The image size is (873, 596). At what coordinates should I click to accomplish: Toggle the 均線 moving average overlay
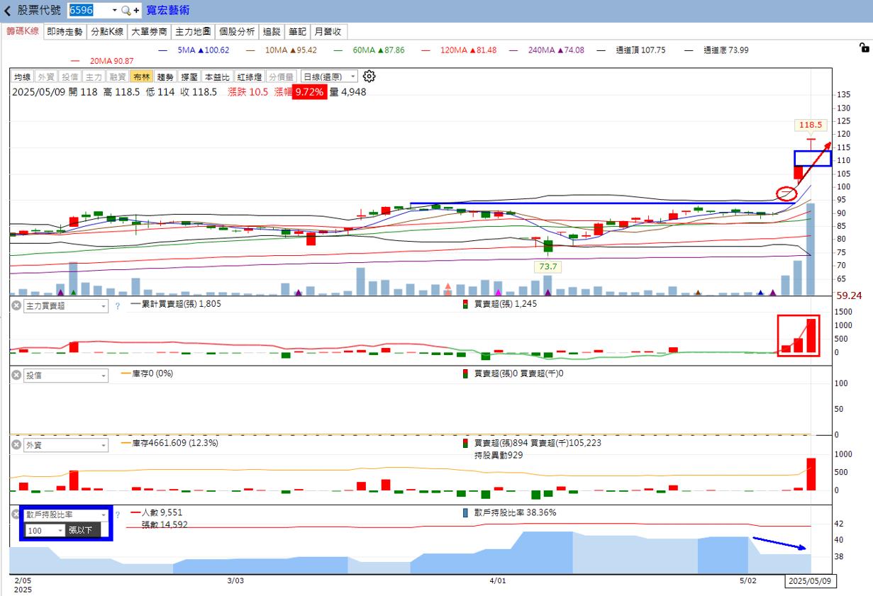(23, 77)
